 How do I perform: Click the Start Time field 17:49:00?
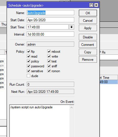[48, 27]
